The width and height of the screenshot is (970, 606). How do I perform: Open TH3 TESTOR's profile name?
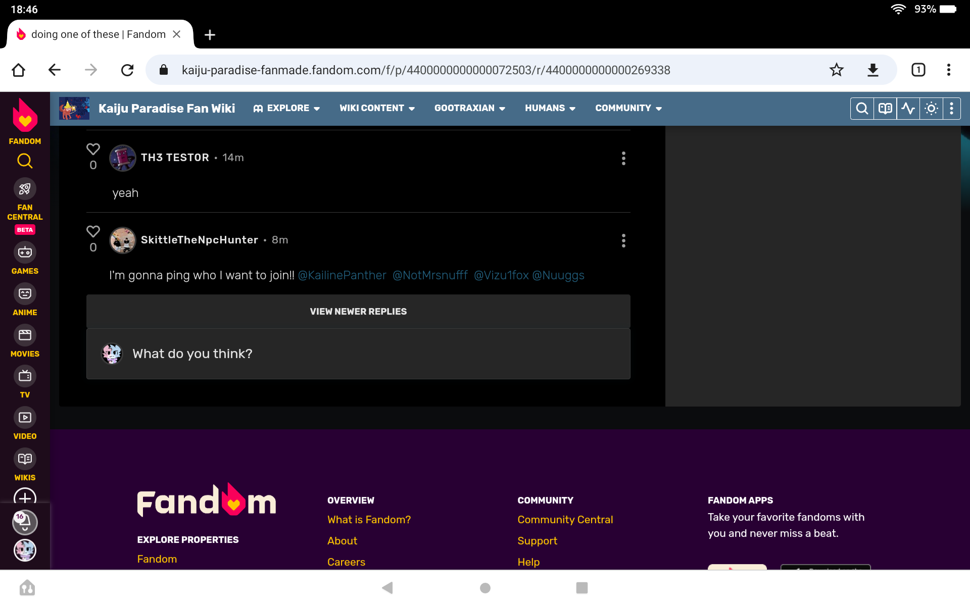click(175, 158)
